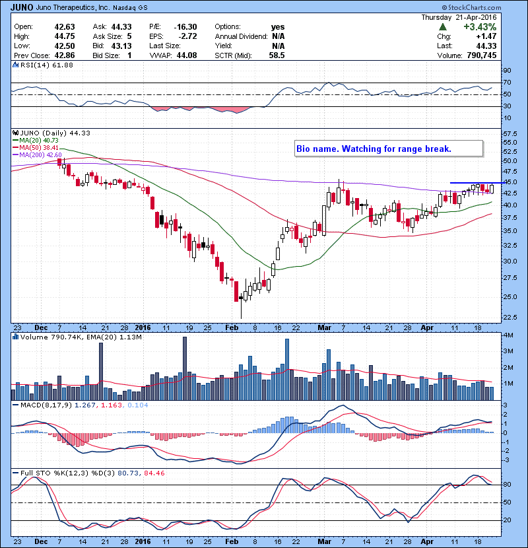Image resolution: width=528 pixels, height=548 pixels.
Task: Click the P/E value -16.30
Action: [x=185, y=27]
